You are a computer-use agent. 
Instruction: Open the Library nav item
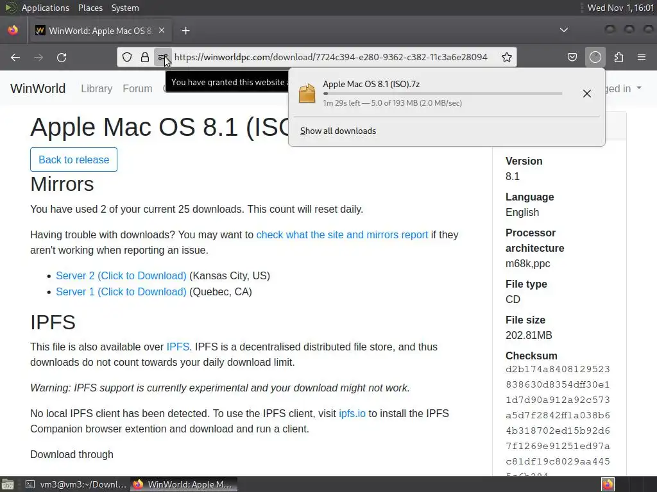96,88
